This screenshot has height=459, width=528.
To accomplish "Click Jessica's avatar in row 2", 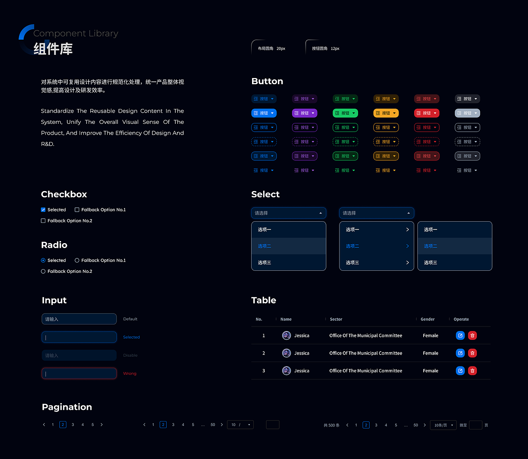I will (x=286, y=353).
